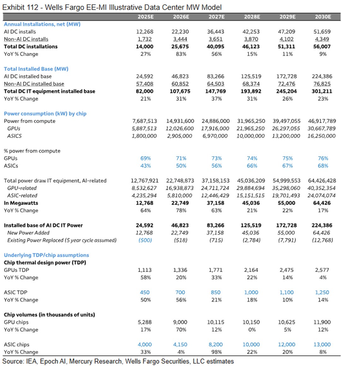Click the 'Non-AI DC installed base' row label
The image size is (342, 366).
[34, 84]
